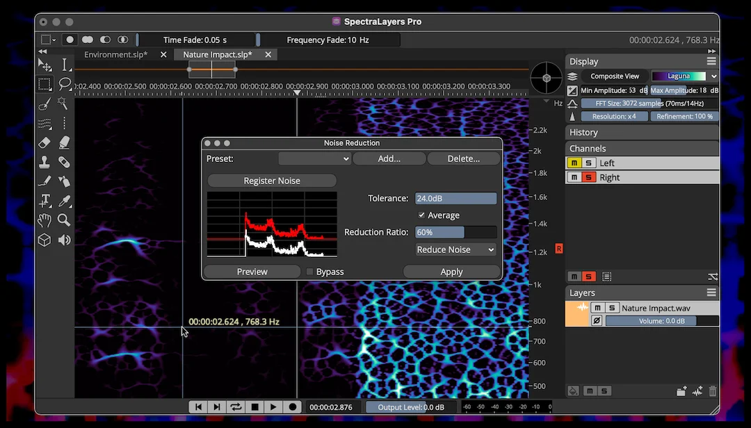
Task: Select the Noise Spray tool
Action: (x=64, y=181)
